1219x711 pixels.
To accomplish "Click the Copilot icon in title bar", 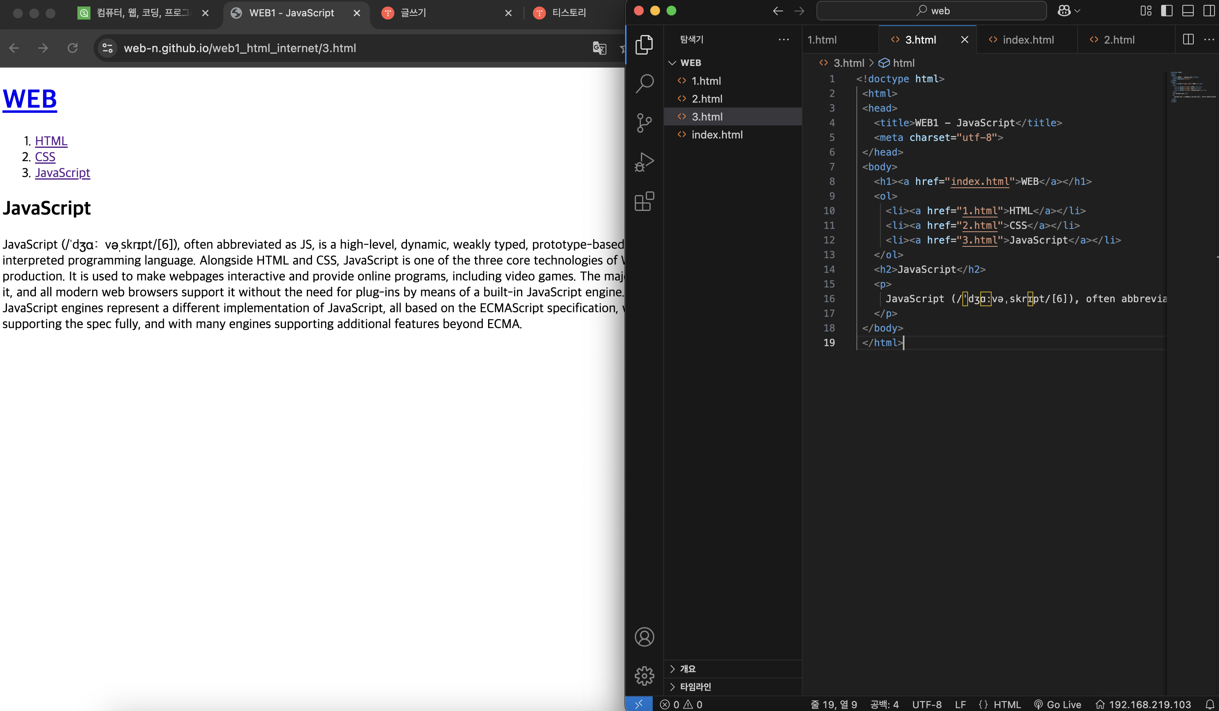I will (1064, 11).
